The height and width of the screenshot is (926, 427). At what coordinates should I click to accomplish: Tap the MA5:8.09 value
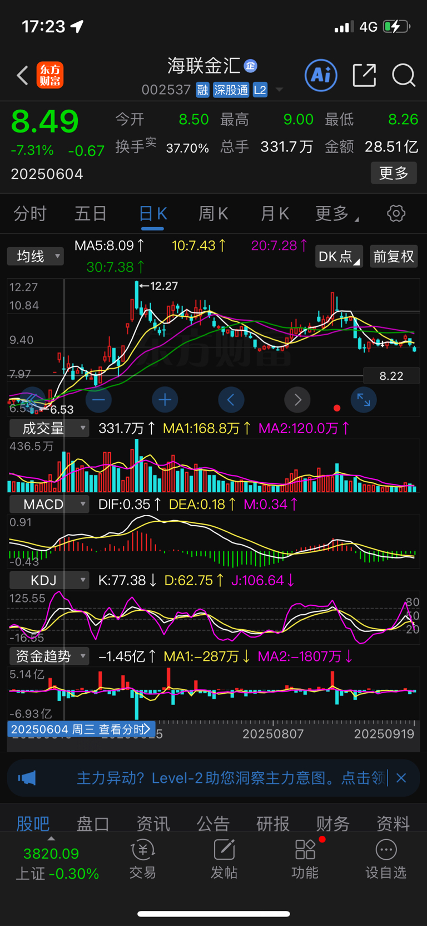110,246
